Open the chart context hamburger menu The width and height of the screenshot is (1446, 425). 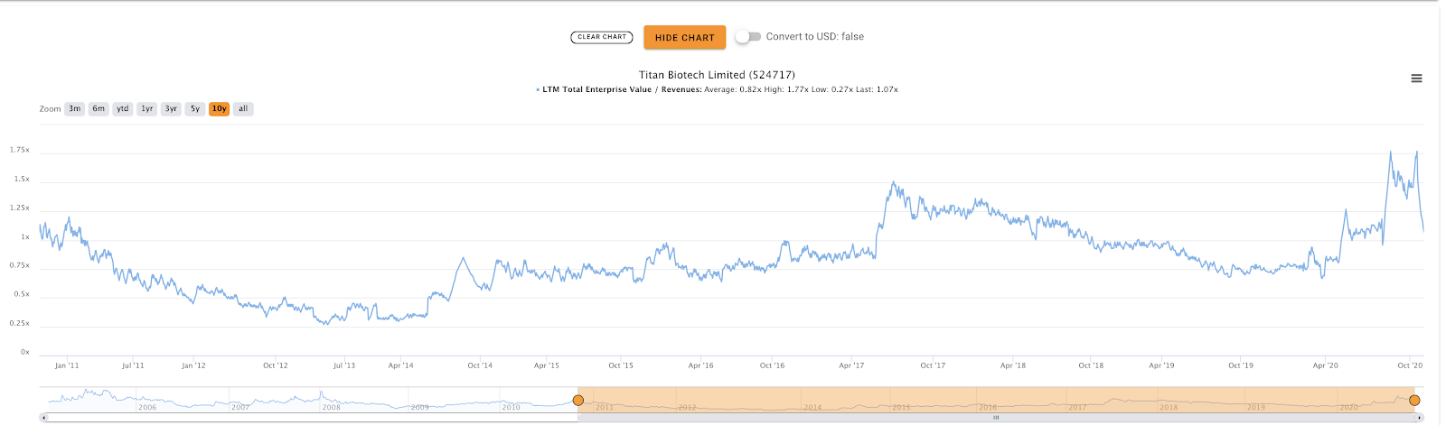click(x=1416, y=79)
